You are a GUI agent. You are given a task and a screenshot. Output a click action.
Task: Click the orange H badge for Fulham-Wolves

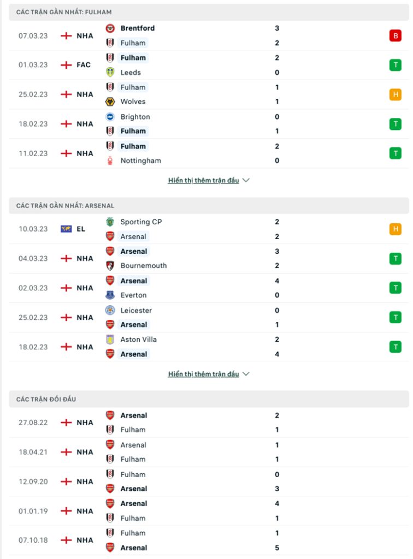(395, 94)
